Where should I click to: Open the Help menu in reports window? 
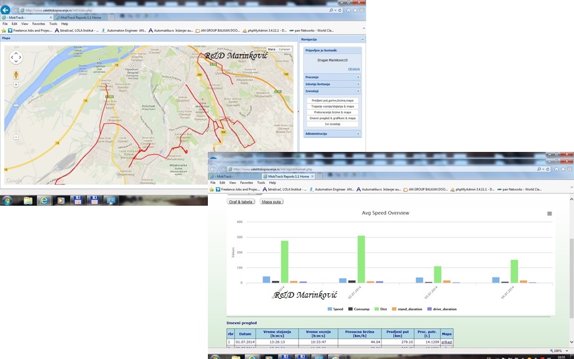pyautogui.click(x=272, y=183)
